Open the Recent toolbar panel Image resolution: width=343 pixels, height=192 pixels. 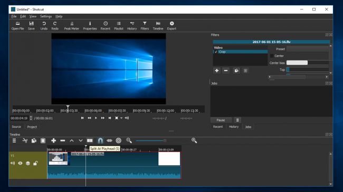coord(106,26)
